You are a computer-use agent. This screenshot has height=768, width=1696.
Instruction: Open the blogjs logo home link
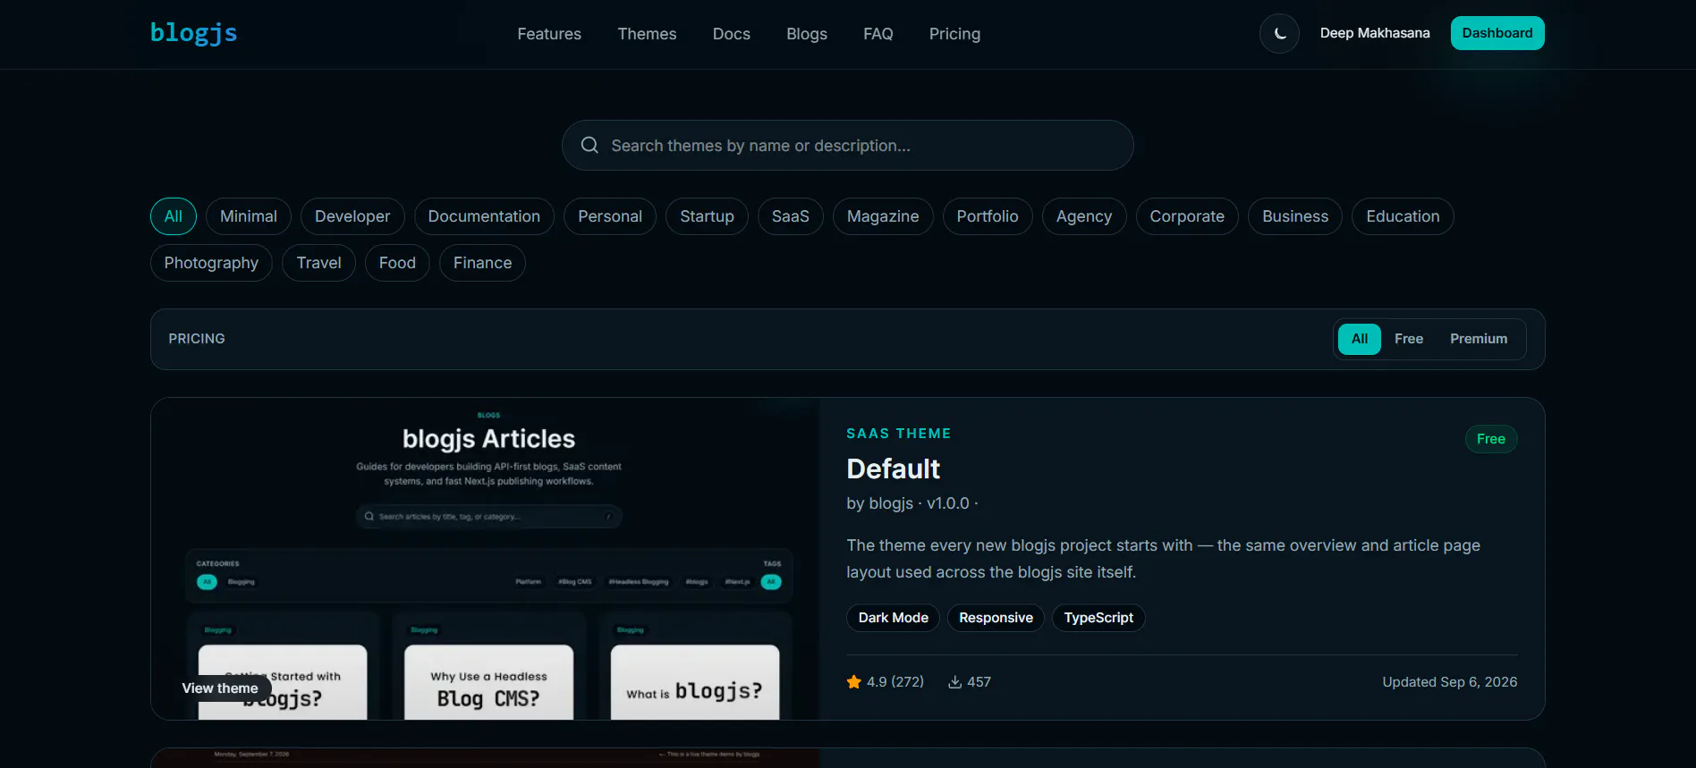[193, 33]
